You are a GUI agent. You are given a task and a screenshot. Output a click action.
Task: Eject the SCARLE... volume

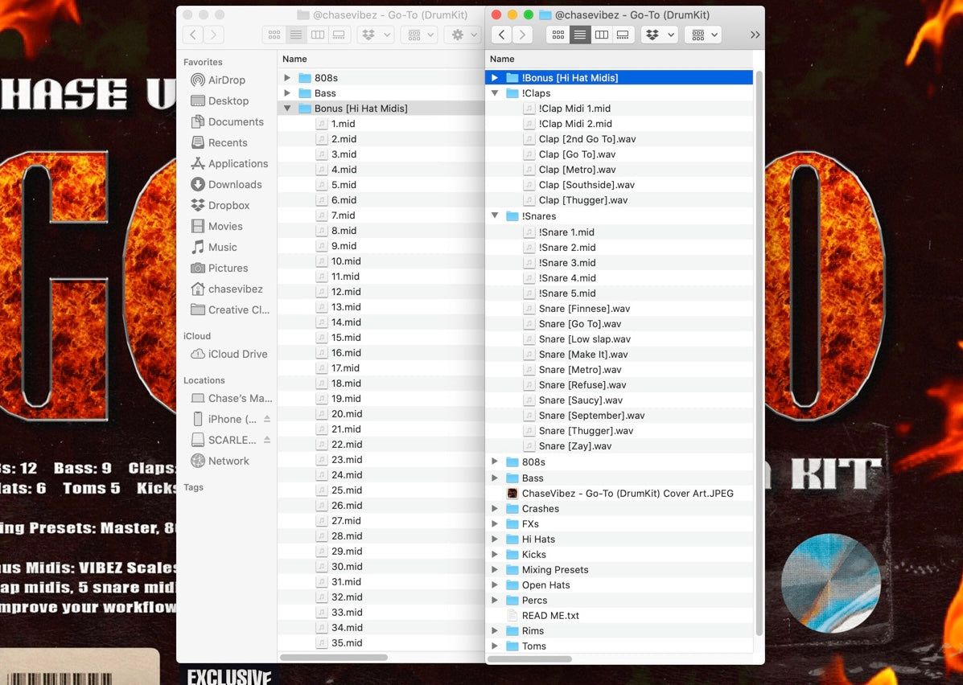click(x=267, y=440)
